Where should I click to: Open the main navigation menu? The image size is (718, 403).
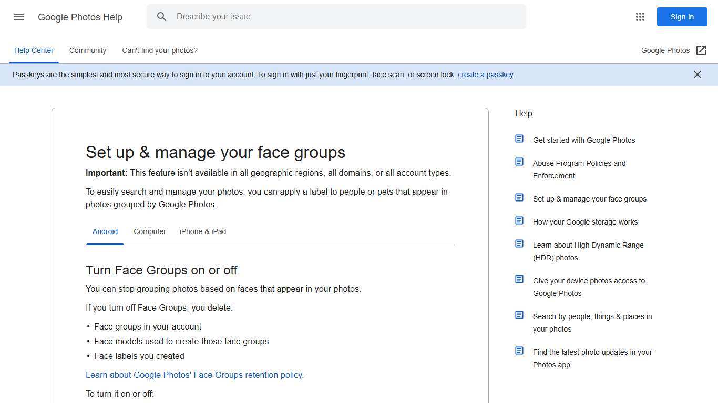19,17
